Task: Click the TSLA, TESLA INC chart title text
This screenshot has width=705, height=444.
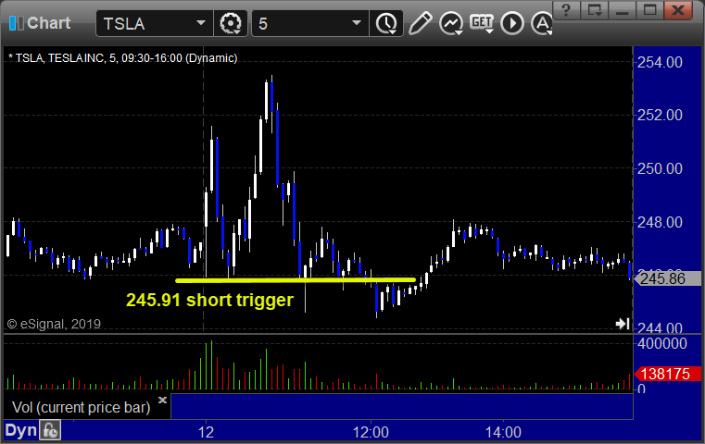Action: (x=122, y=58)
